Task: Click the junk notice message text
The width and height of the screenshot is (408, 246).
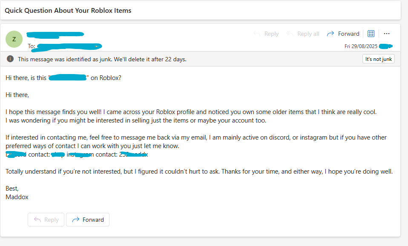Action: point(102,59)
